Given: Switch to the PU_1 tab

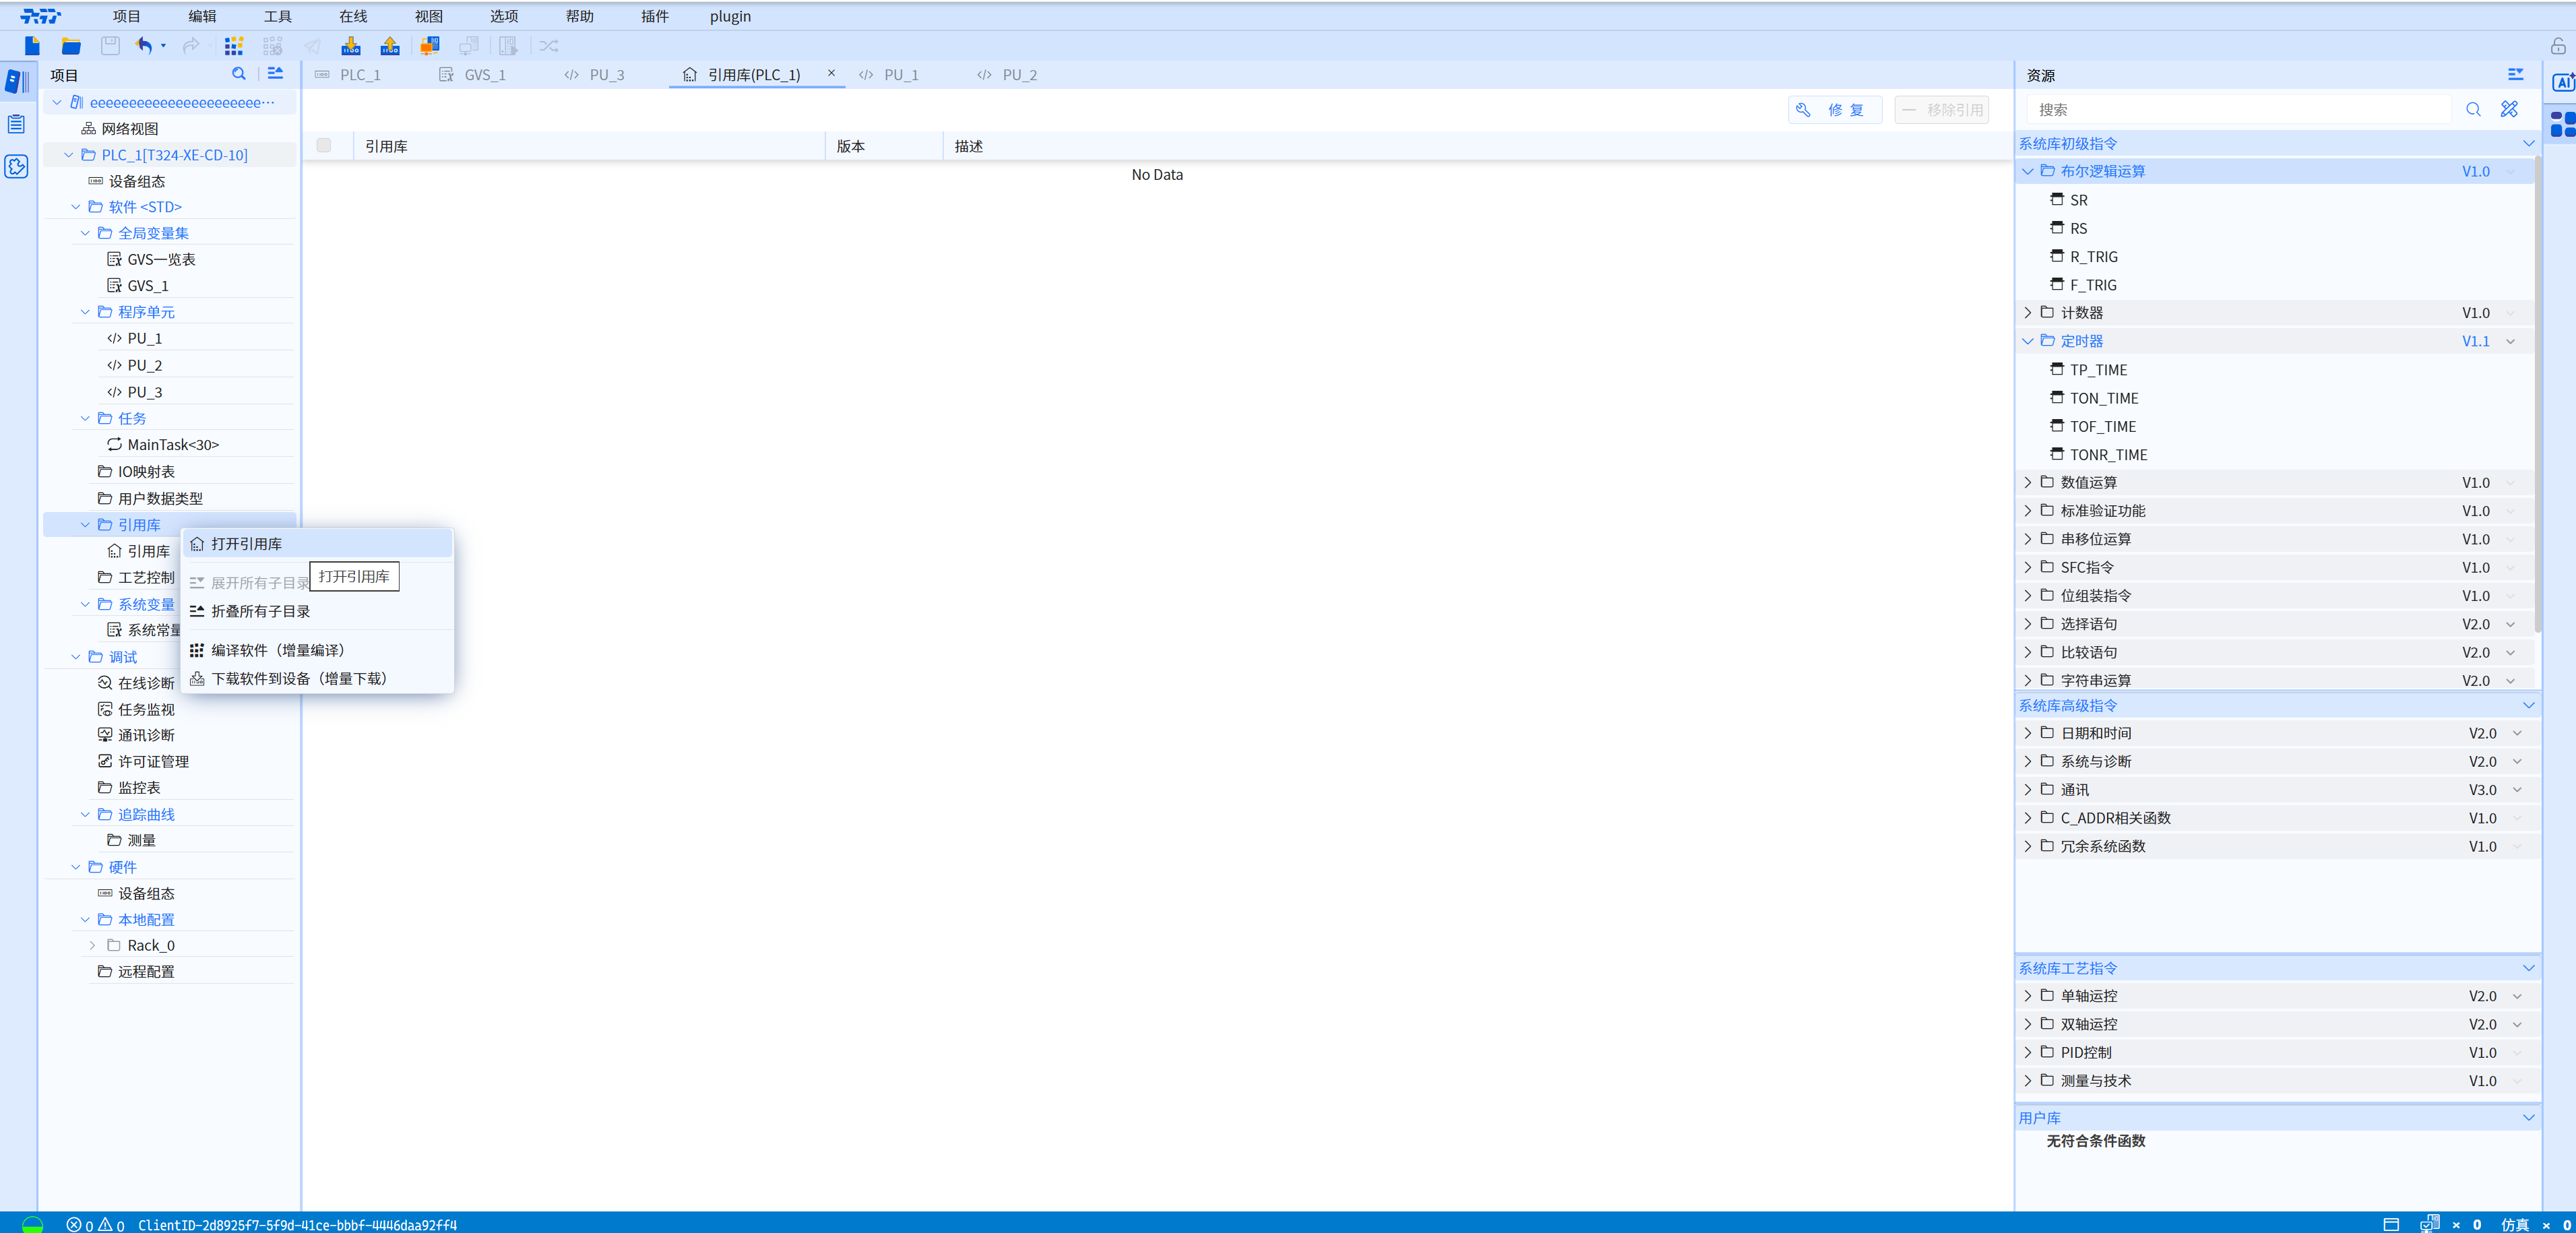Looking at the screenshot, I should [x=900, y=75].
